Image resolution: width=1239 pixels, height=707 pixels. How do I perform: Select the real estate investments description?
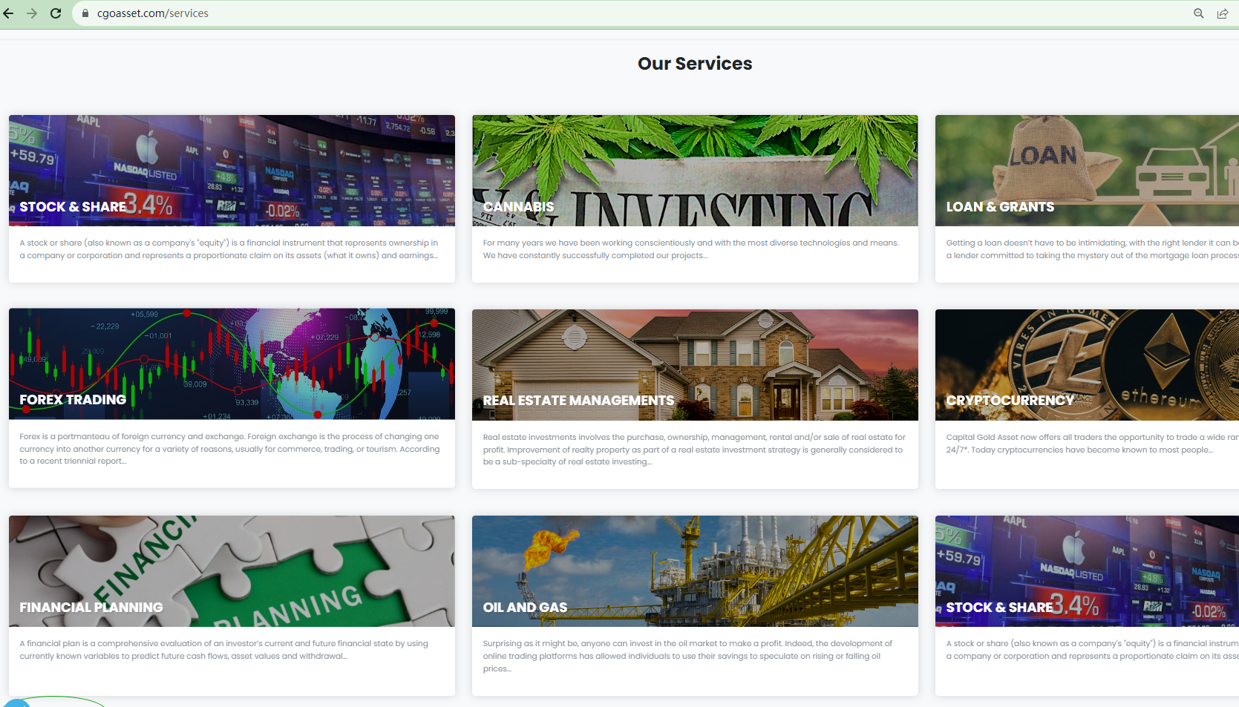(x=694, y=450)
